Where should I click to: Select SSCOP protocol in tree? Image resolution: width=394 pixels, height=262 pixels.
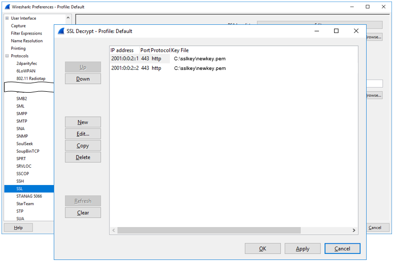tap(23, 174)
